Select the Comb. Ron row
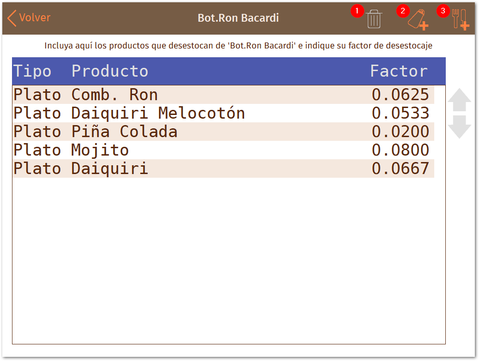 pos(223,95)
